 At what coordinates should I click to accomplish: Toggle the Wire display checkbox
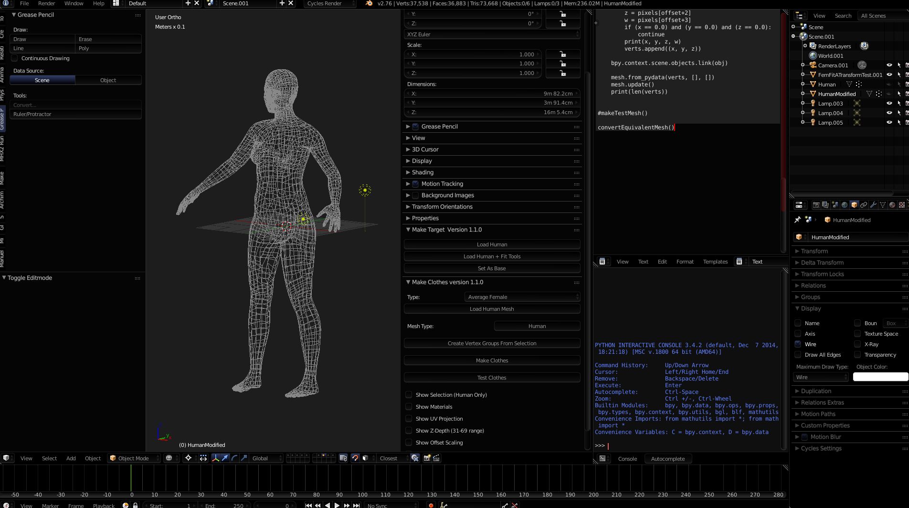798,344
